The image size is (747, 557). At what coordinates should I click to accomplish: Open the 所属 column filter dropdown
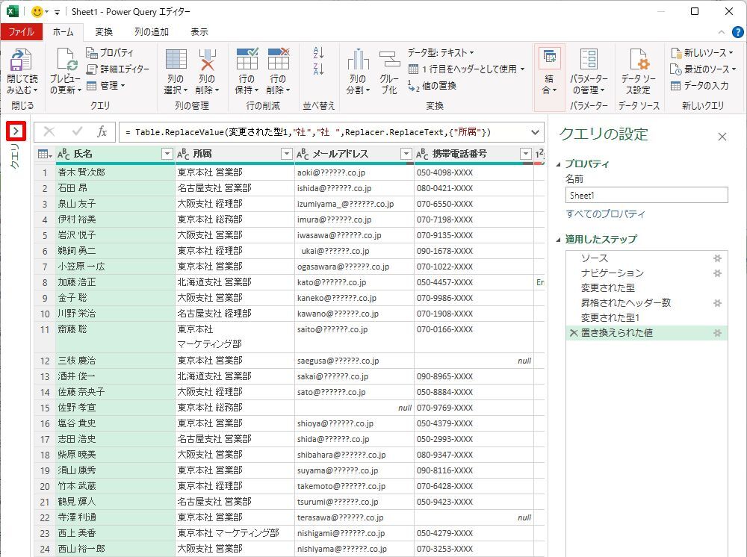pos(286,154)
